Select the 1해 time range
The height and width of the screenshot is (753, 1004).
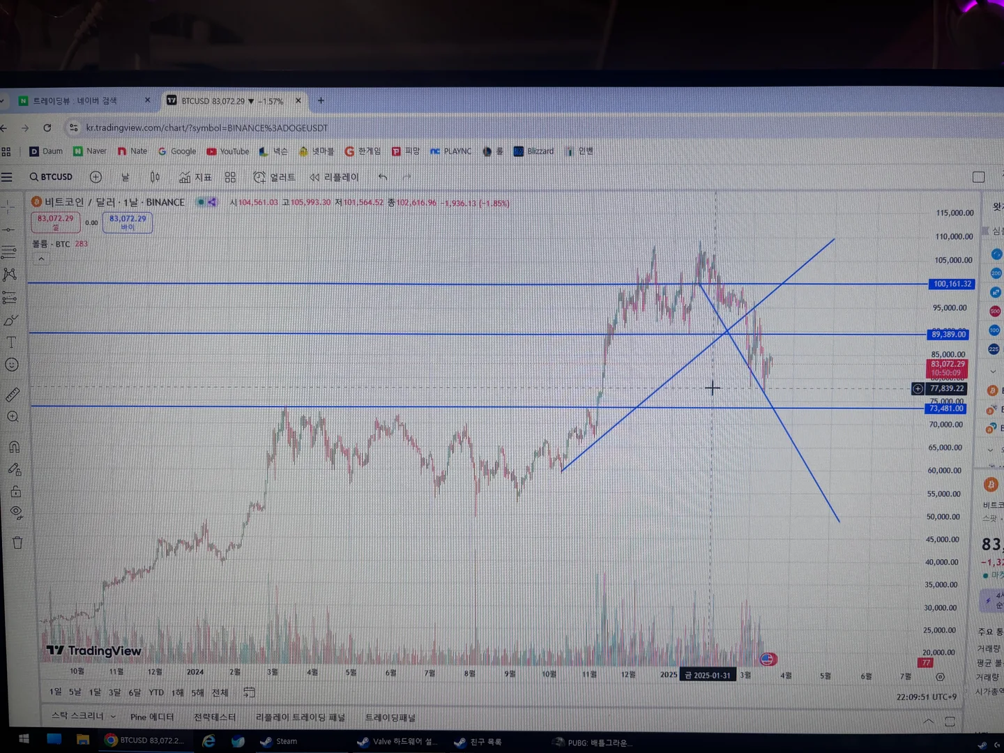(x=178, y=692)
